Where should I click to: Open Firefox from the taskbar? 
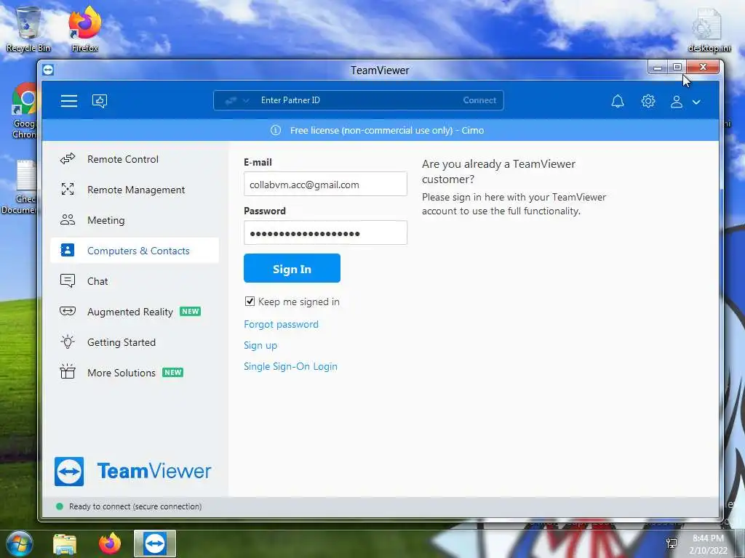[x=110, y=543]
